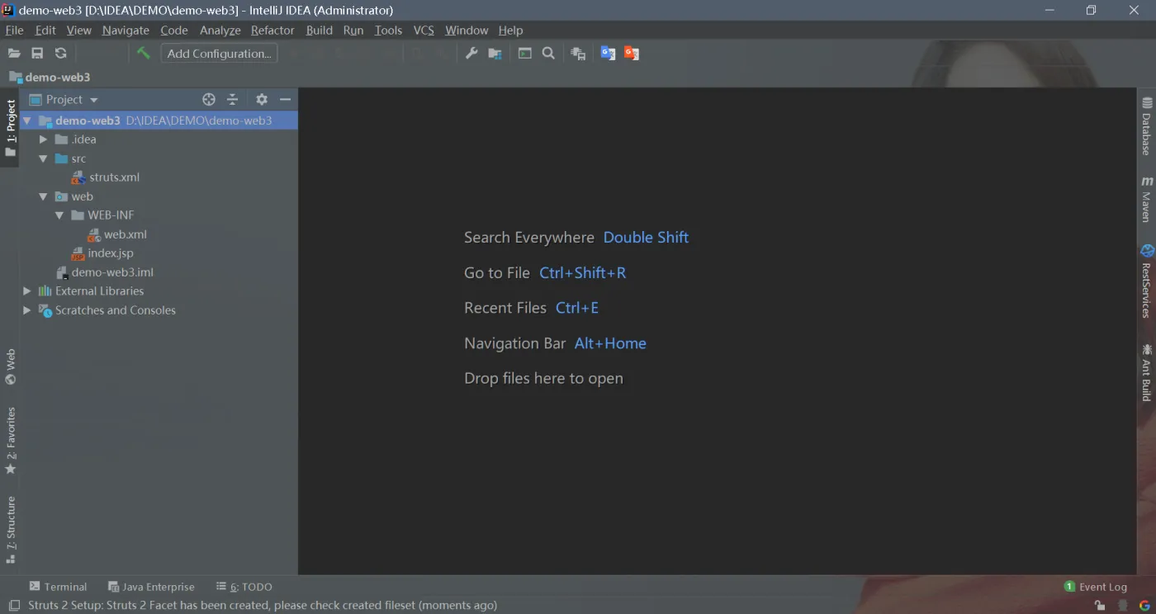Click the Run Anything toolbar icon
The width and height of the screenshot is (1156, 614).
point(525,54)
